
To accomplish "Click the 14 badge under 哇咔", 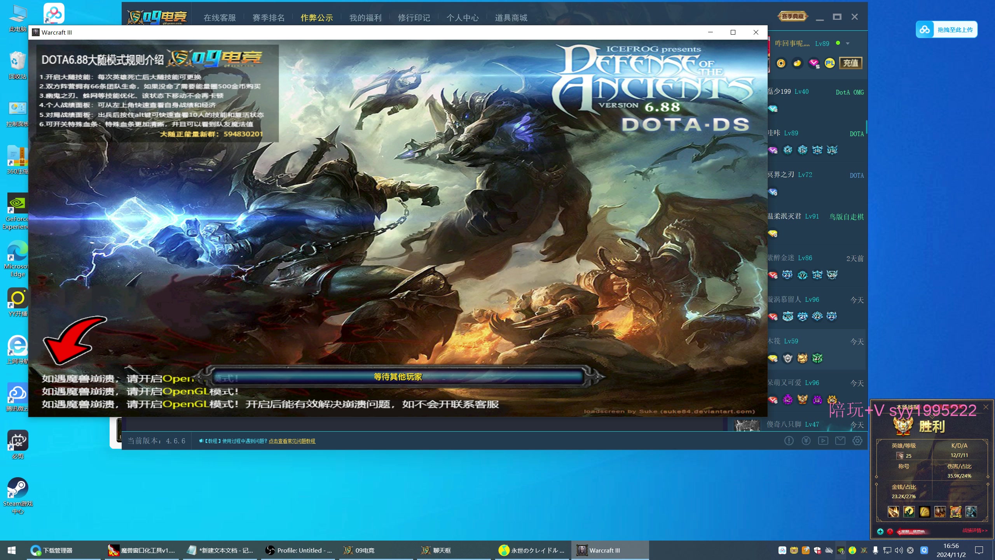I will [788, 150].
